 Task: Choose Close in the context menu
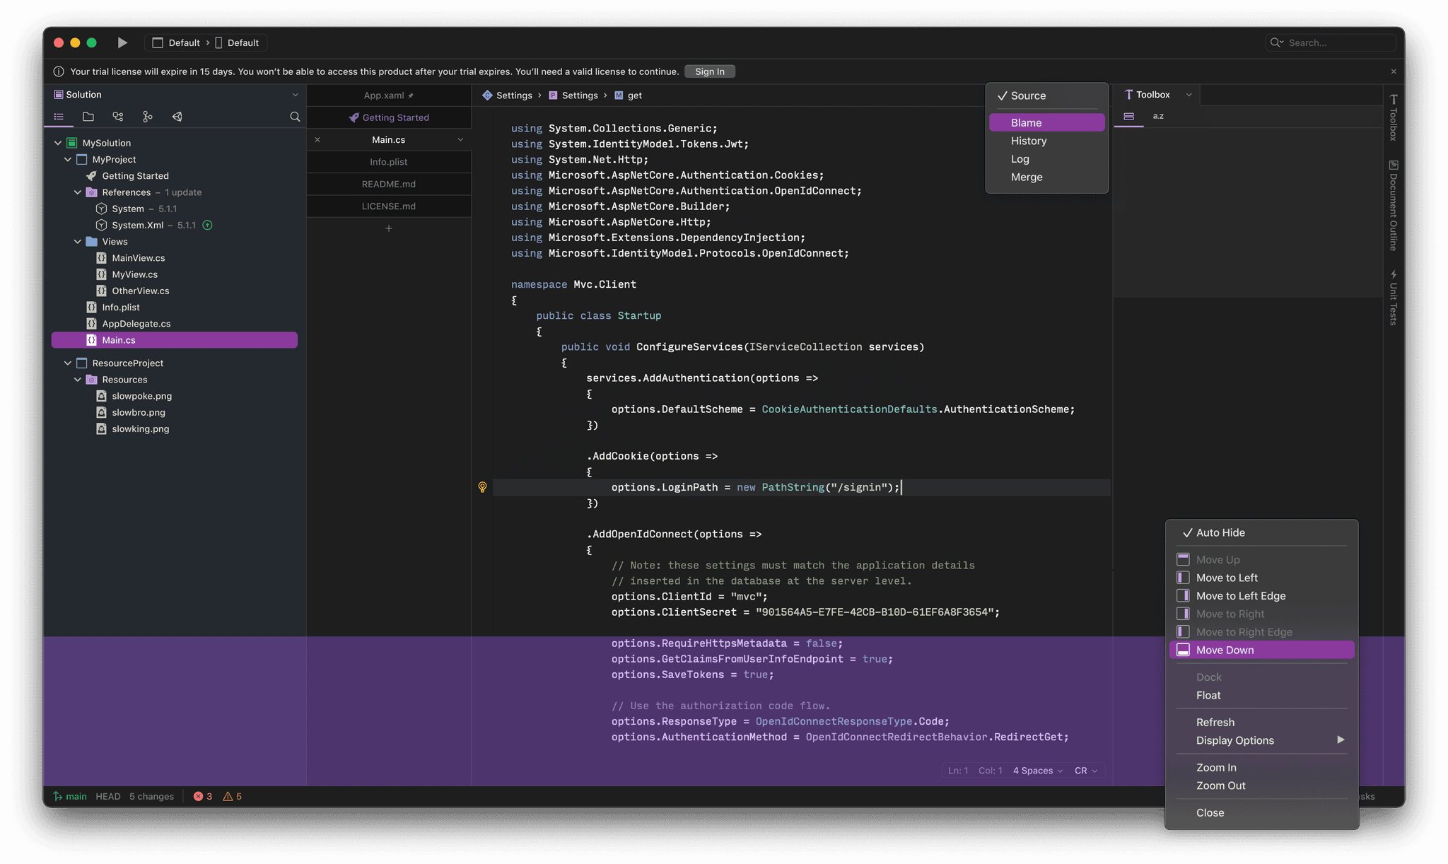point(1262,812)
